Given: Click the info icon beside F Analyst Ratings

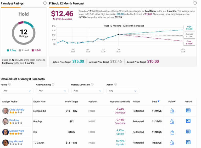Looking at the screenshot, I should tap(45, 3).
